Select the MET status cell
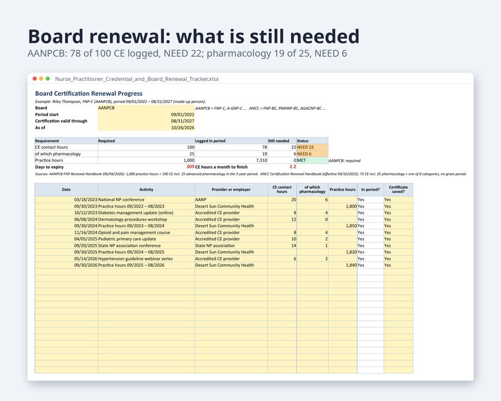 click(x=312, y=160)
